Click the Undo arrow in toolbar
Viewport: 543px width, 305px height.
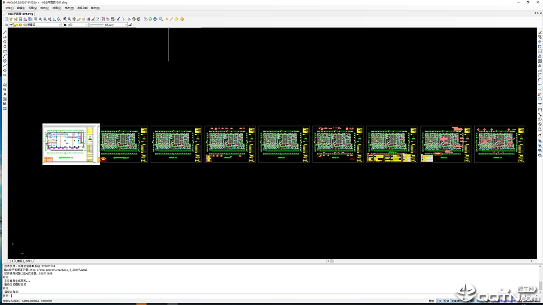coord(118,19)
